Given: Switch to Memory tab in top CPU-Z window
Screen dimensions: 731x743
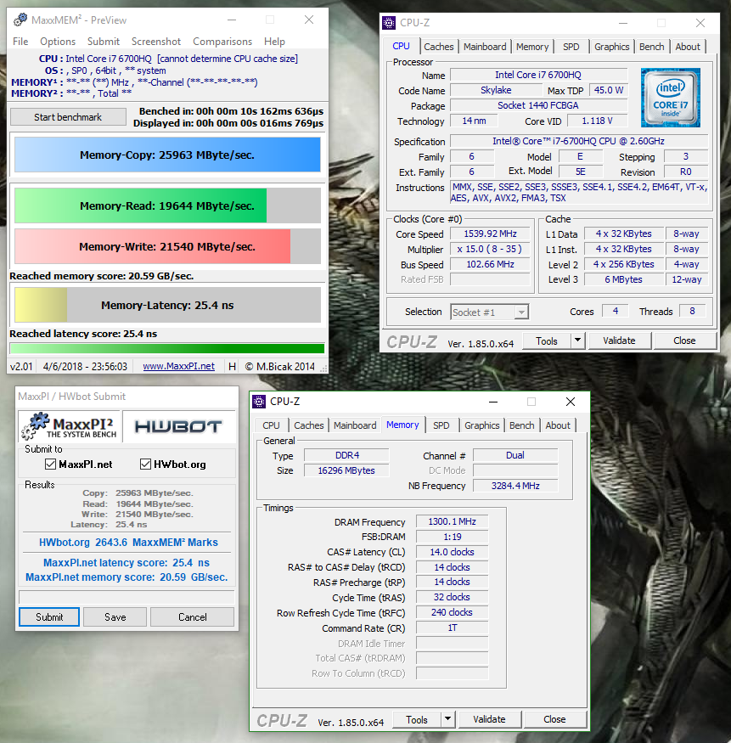Looking at the screenshot, I should [532, 47].
